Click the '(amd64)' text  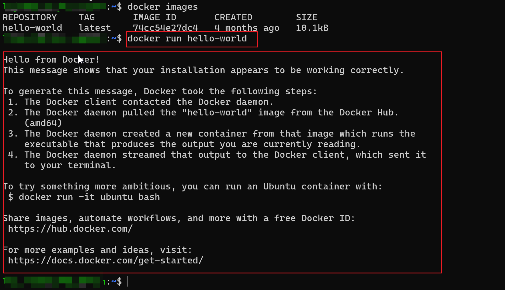tap(43, 123)
